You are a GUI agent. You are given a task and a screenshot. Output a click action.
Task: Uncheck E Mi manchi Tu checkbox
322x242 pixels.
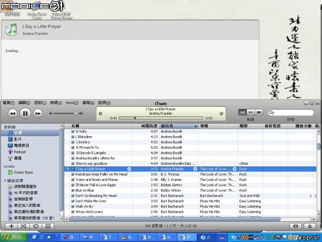click(72, 148)
